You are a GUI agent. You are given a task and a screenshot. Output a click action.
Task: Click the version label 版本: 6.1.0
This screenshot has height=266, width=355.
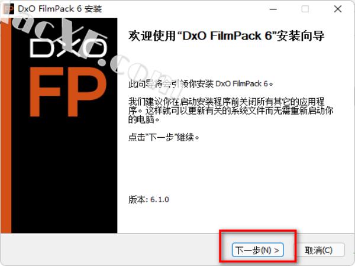pyautogui.click(x=149, y=200)
